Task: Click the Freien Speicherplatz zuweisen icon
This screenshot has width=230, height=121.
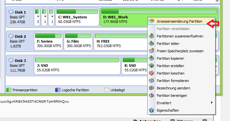Action: (x=151, y=51)
